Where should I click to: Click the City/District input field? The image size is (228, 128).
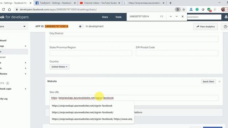(x=134, y=39)
